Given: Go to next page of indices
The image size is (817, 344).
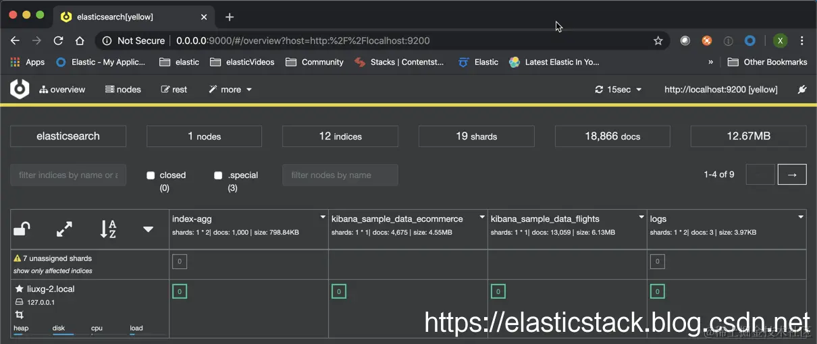Looking at the screenshot, I should pos(792,174).
